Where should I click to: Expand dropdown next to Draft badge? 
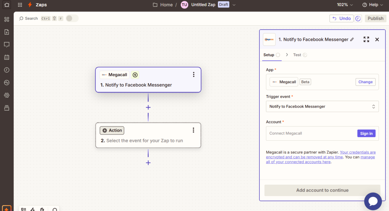tap(234, 5)
